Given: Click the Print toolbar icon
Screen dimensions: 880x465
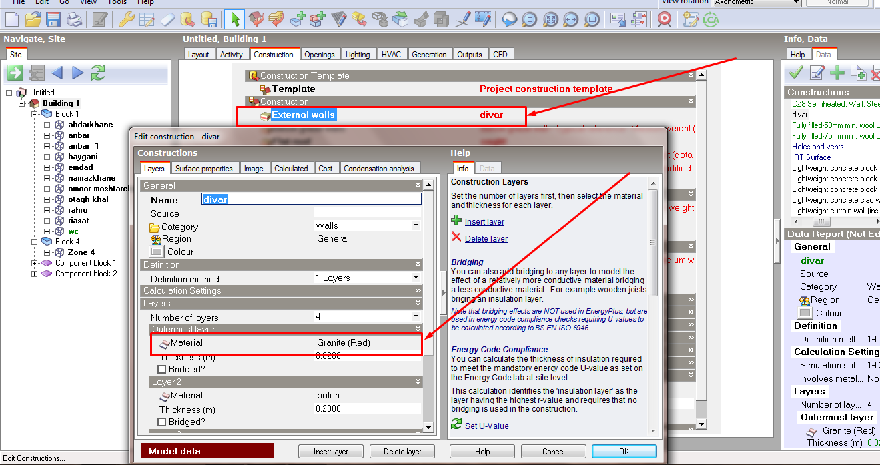Looking at the screenshot, I should click(x=74, y=19).
